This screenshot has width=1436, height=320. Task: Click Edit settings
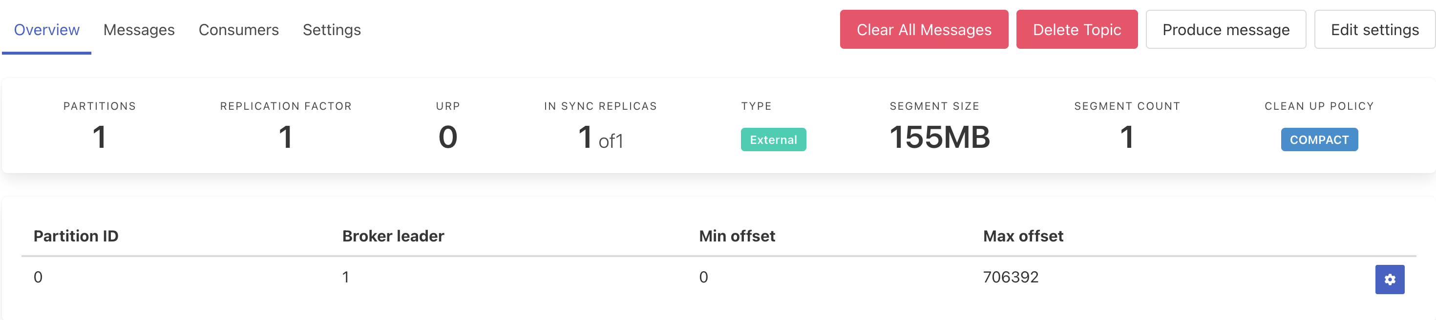(x=1374, y=29)
